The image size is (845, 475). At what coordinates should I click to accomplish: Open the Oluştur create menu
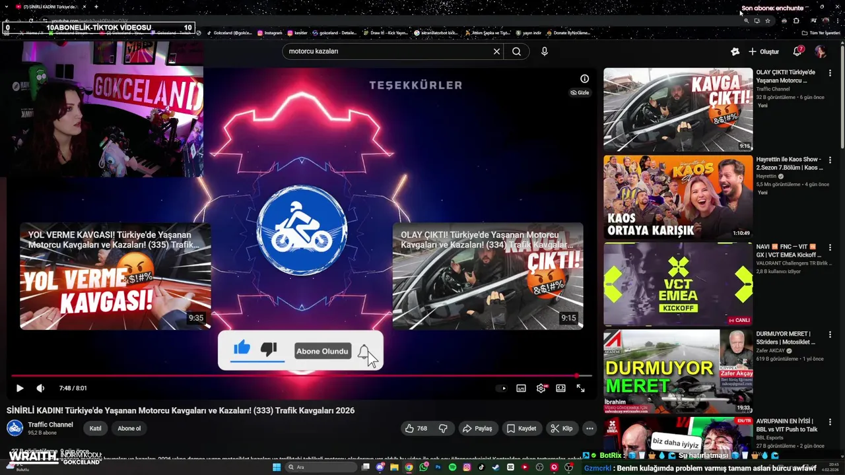[764, 51]
